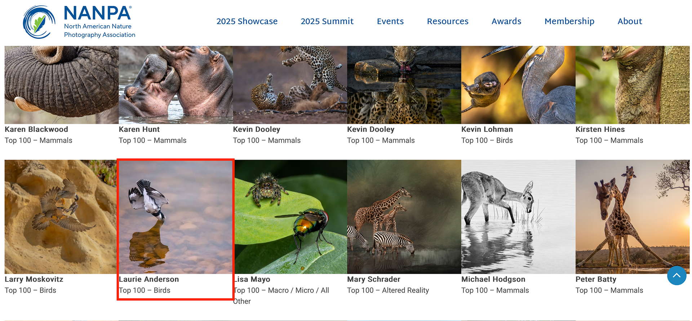Open Kevin Lohman's heron photo

coord(518,85)
